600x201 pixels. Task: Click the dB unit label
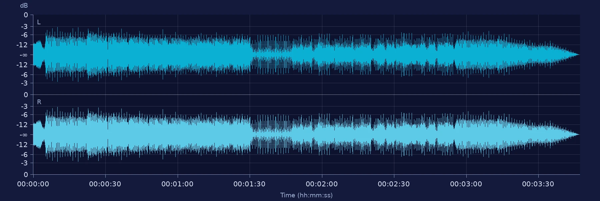(x=24, y=6)
